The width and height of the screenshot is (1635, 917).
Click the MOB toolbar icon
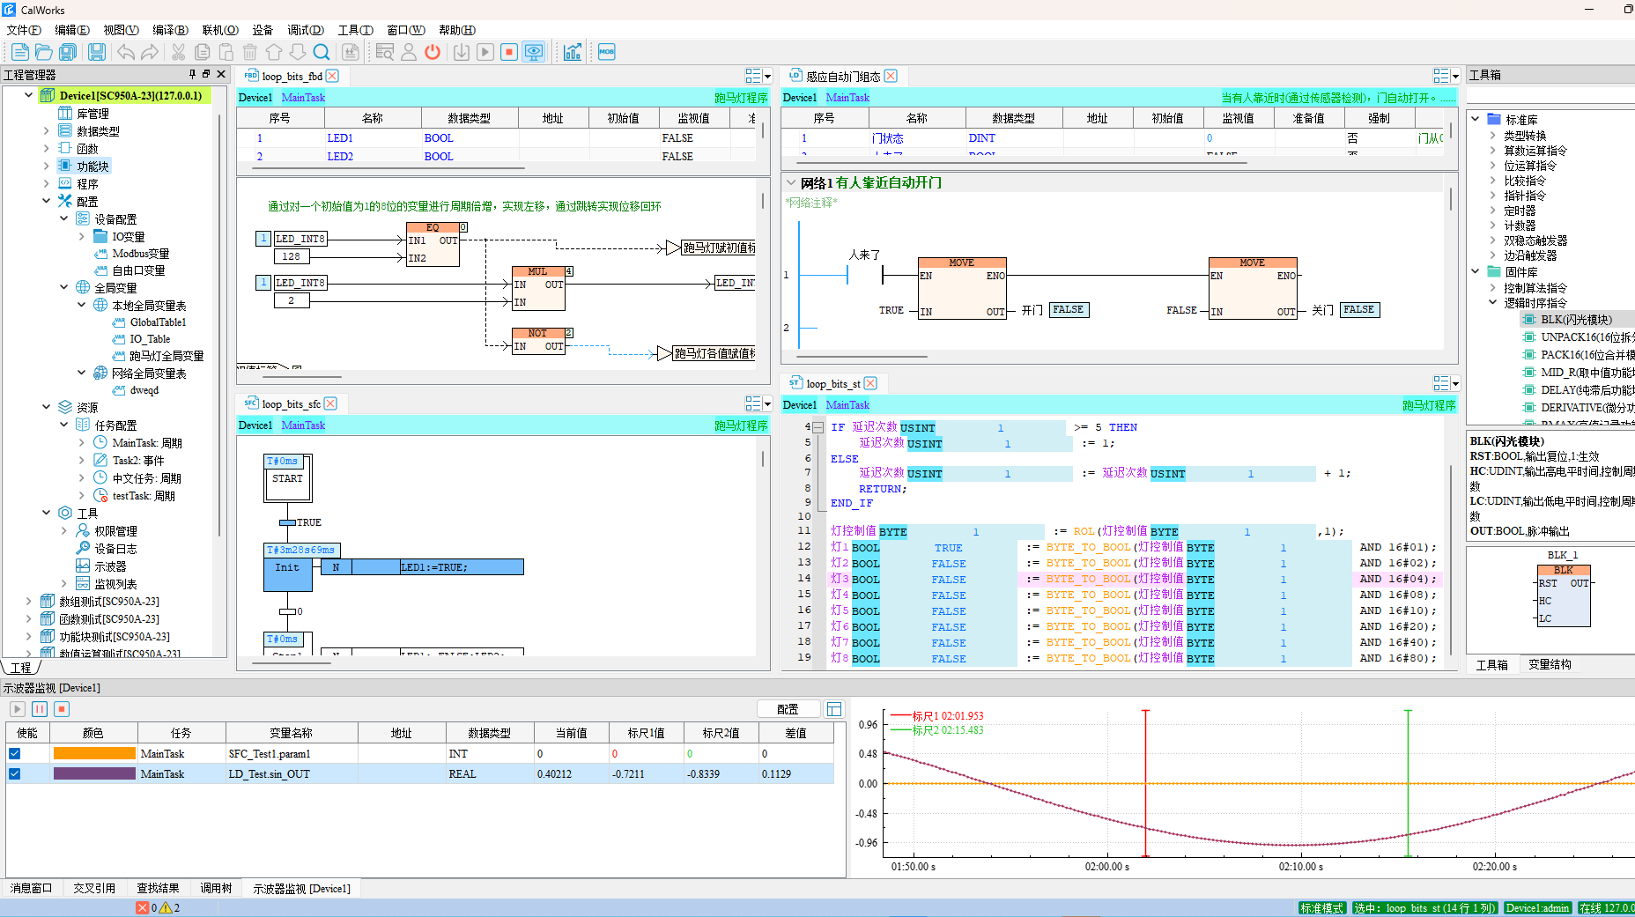(606, 52)
